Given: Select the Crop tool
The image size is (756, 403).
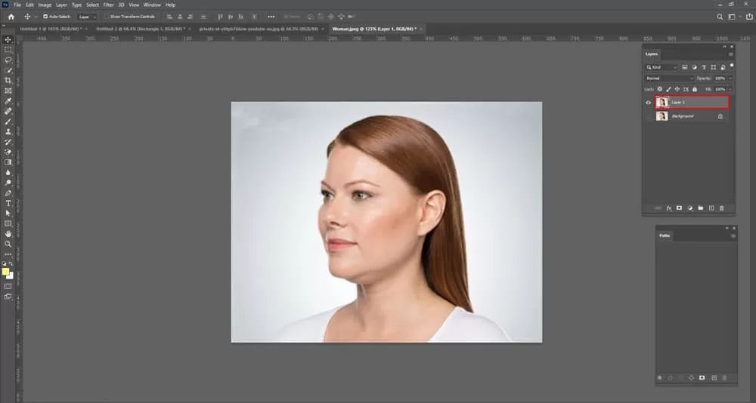Looking at the screenshot, I should tap(8, 81).
